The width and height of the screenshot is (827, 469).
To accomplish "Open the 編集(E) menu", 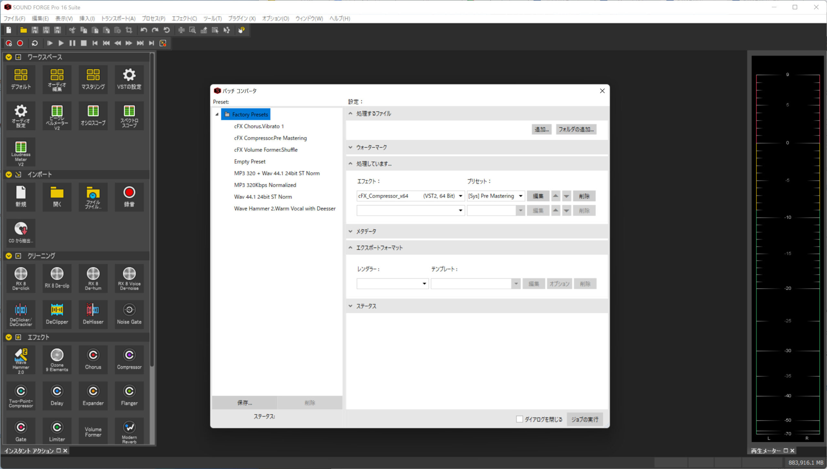I will [x=40, y=18].
